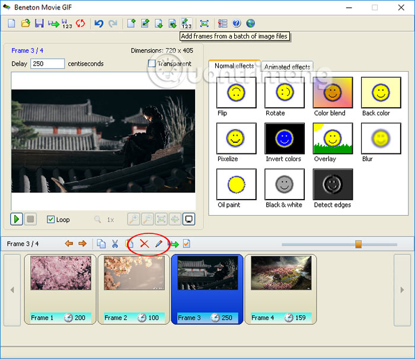Click the thumbnail size slider handle

(x=358, y=243)
